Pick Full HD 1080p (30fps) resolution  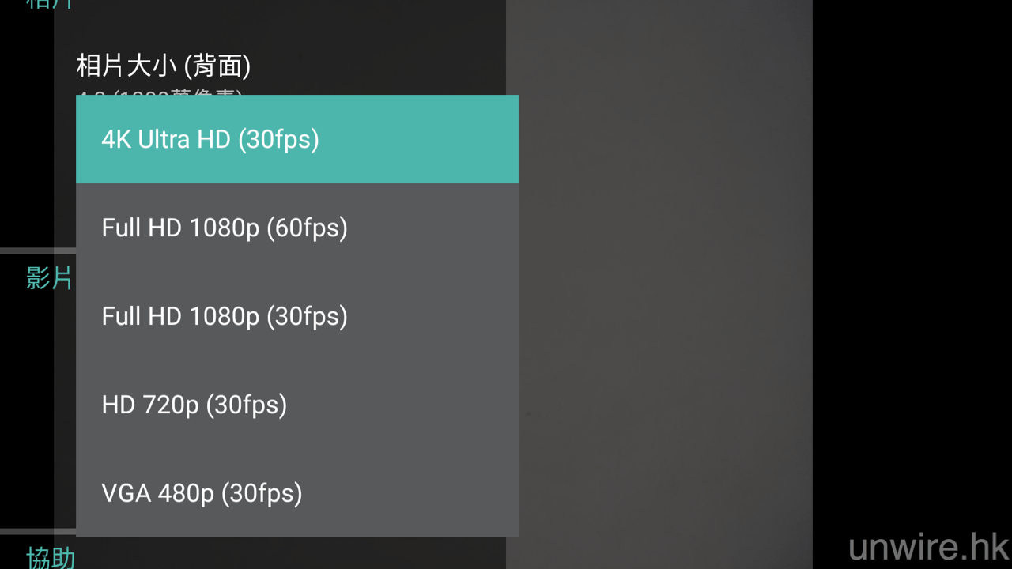click(296, 317)
